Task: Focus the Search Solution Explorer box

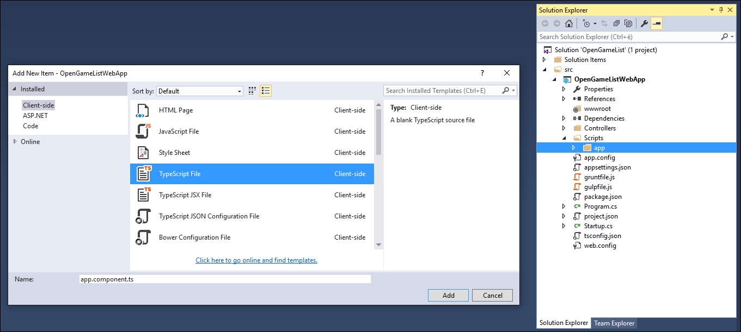Action: tap(636, 37)
